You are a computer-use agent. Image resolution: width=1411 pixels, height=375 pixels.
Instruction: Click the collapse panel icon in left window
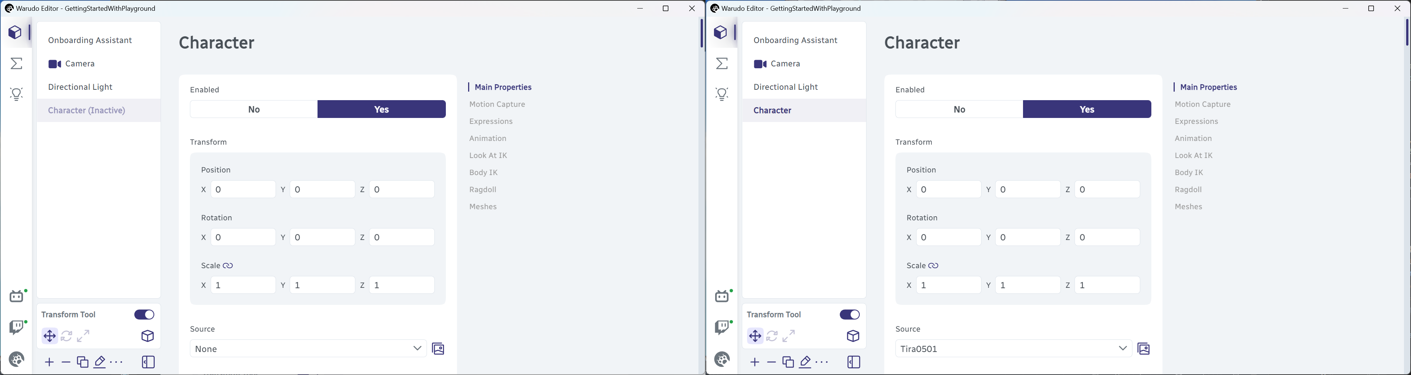[148, 362]
